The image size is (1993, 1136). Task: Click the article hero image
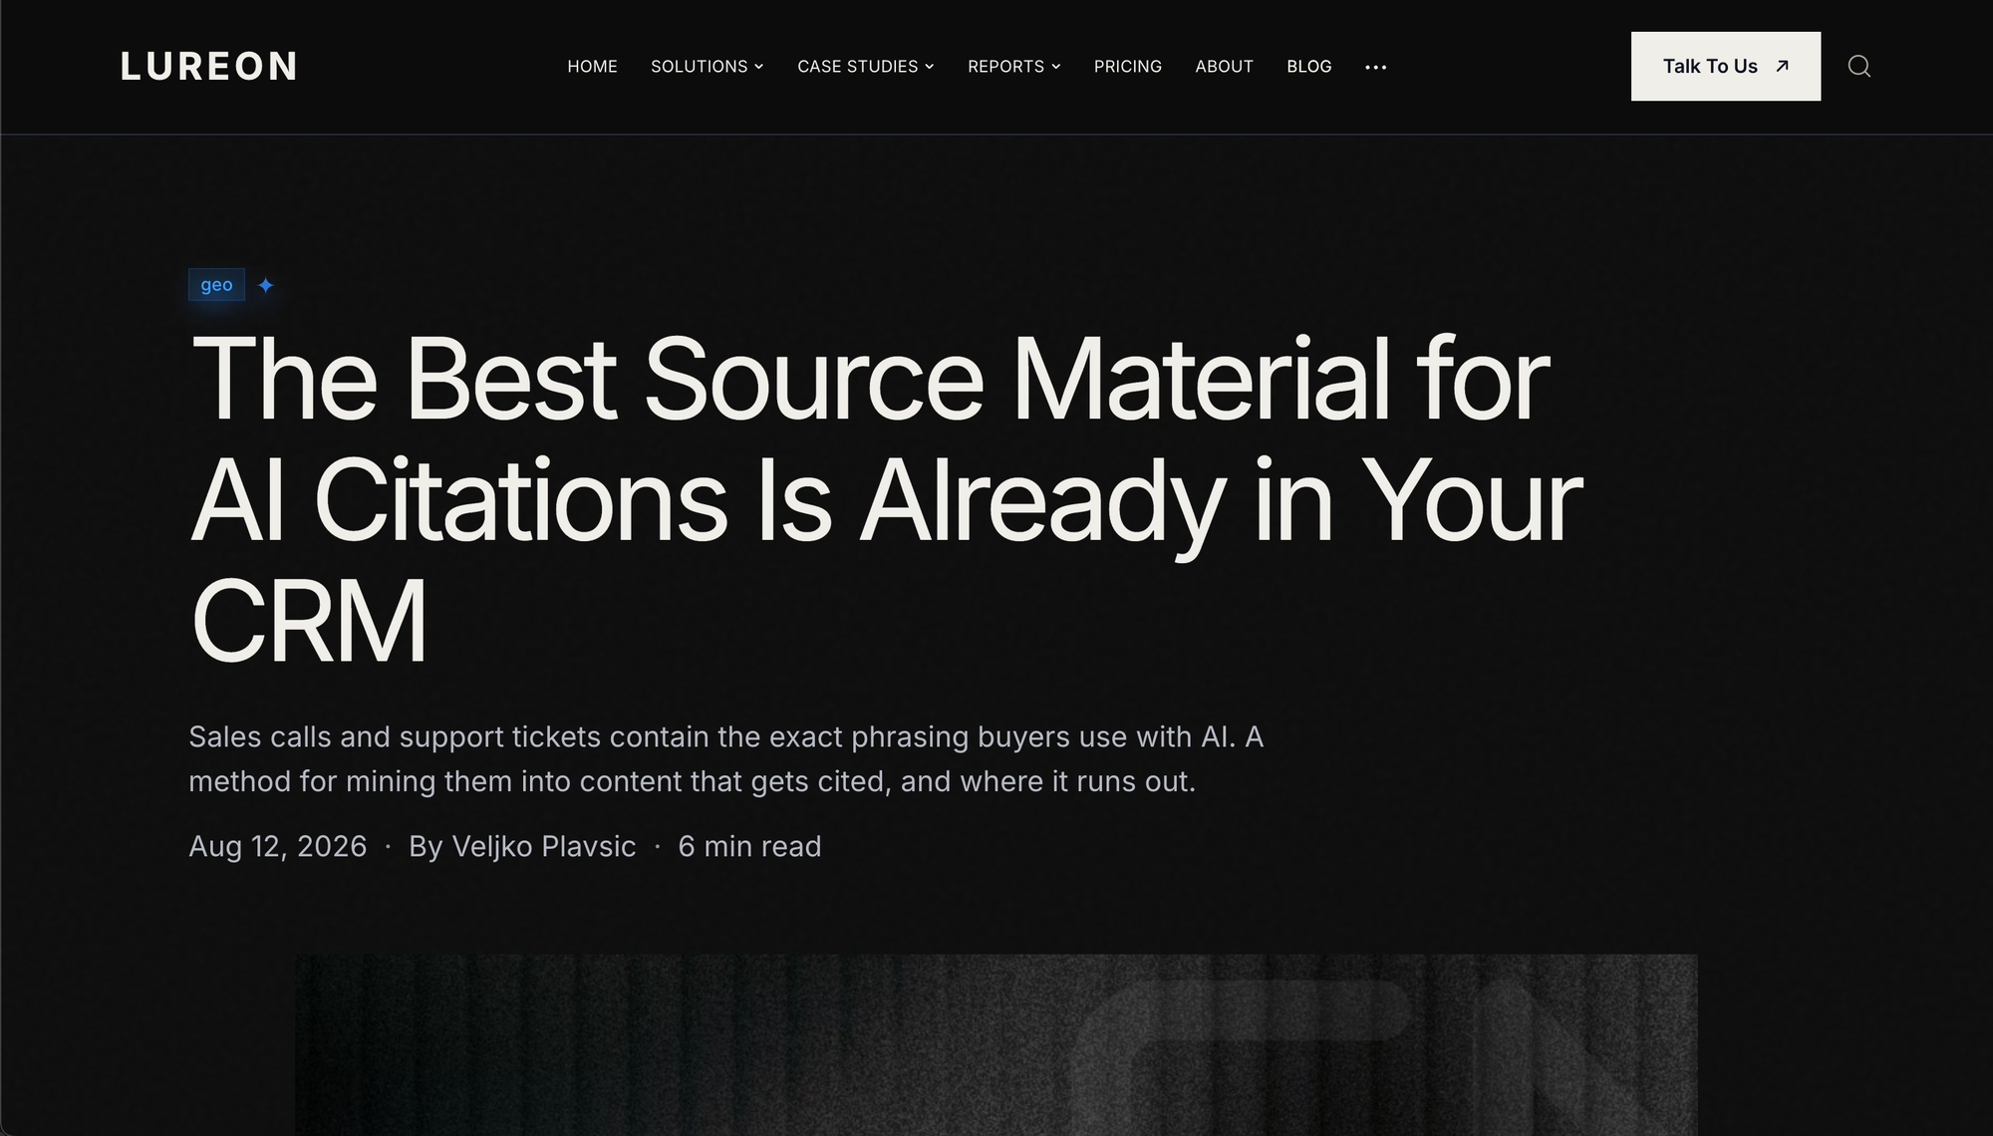point(996,1044)
